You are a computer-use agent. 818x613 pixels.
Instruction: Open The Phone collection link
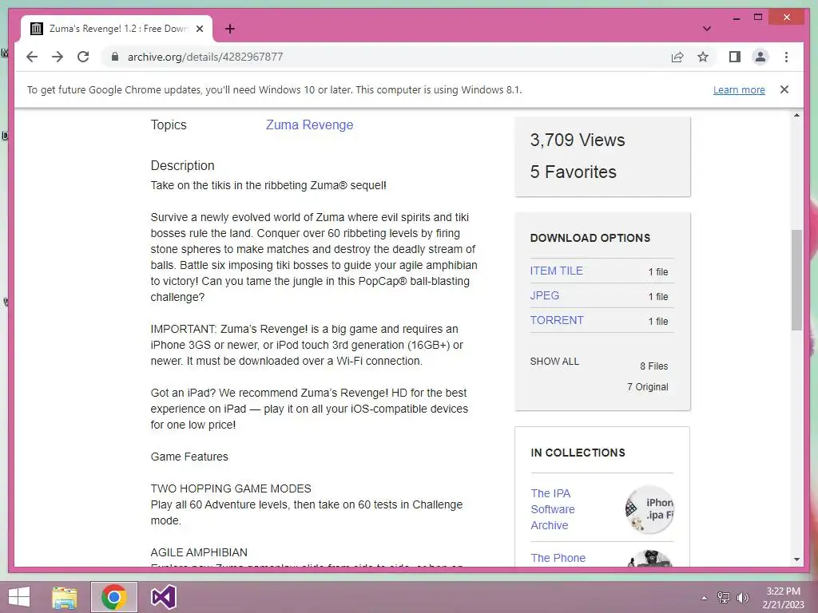(558, 558)
